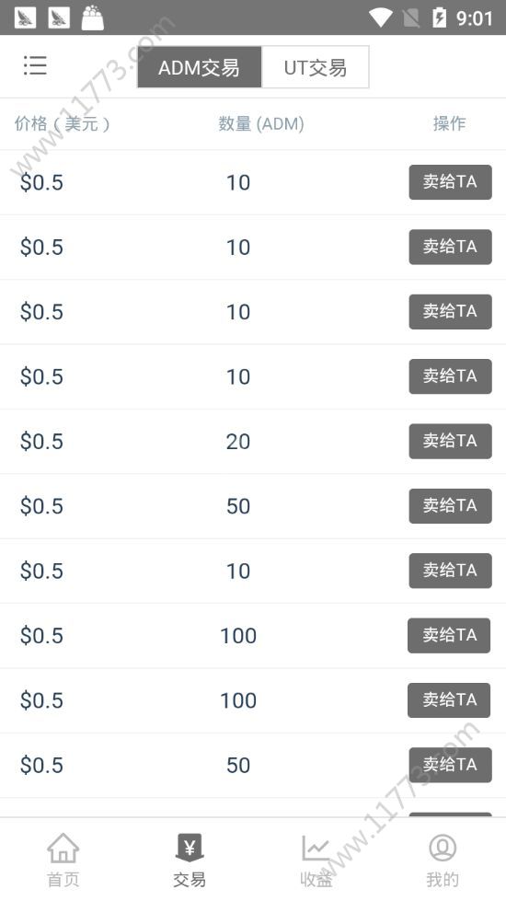
Task: Click 卖给TA for the last 50 ADM order
Action: 450,765
